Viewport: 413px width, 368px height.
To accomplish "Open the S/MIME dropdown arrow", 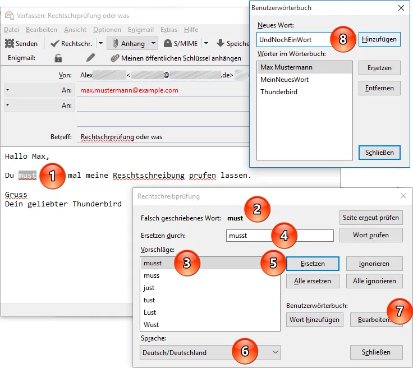I will (x=206, y=43).
